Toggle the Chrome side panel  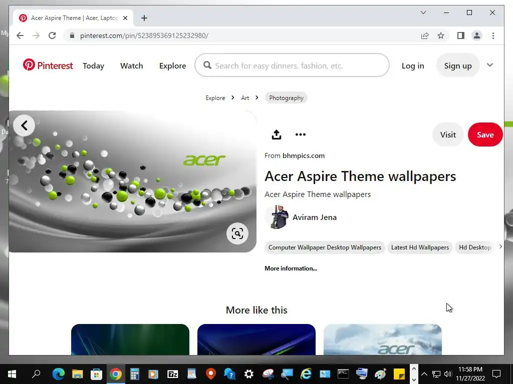461,35
